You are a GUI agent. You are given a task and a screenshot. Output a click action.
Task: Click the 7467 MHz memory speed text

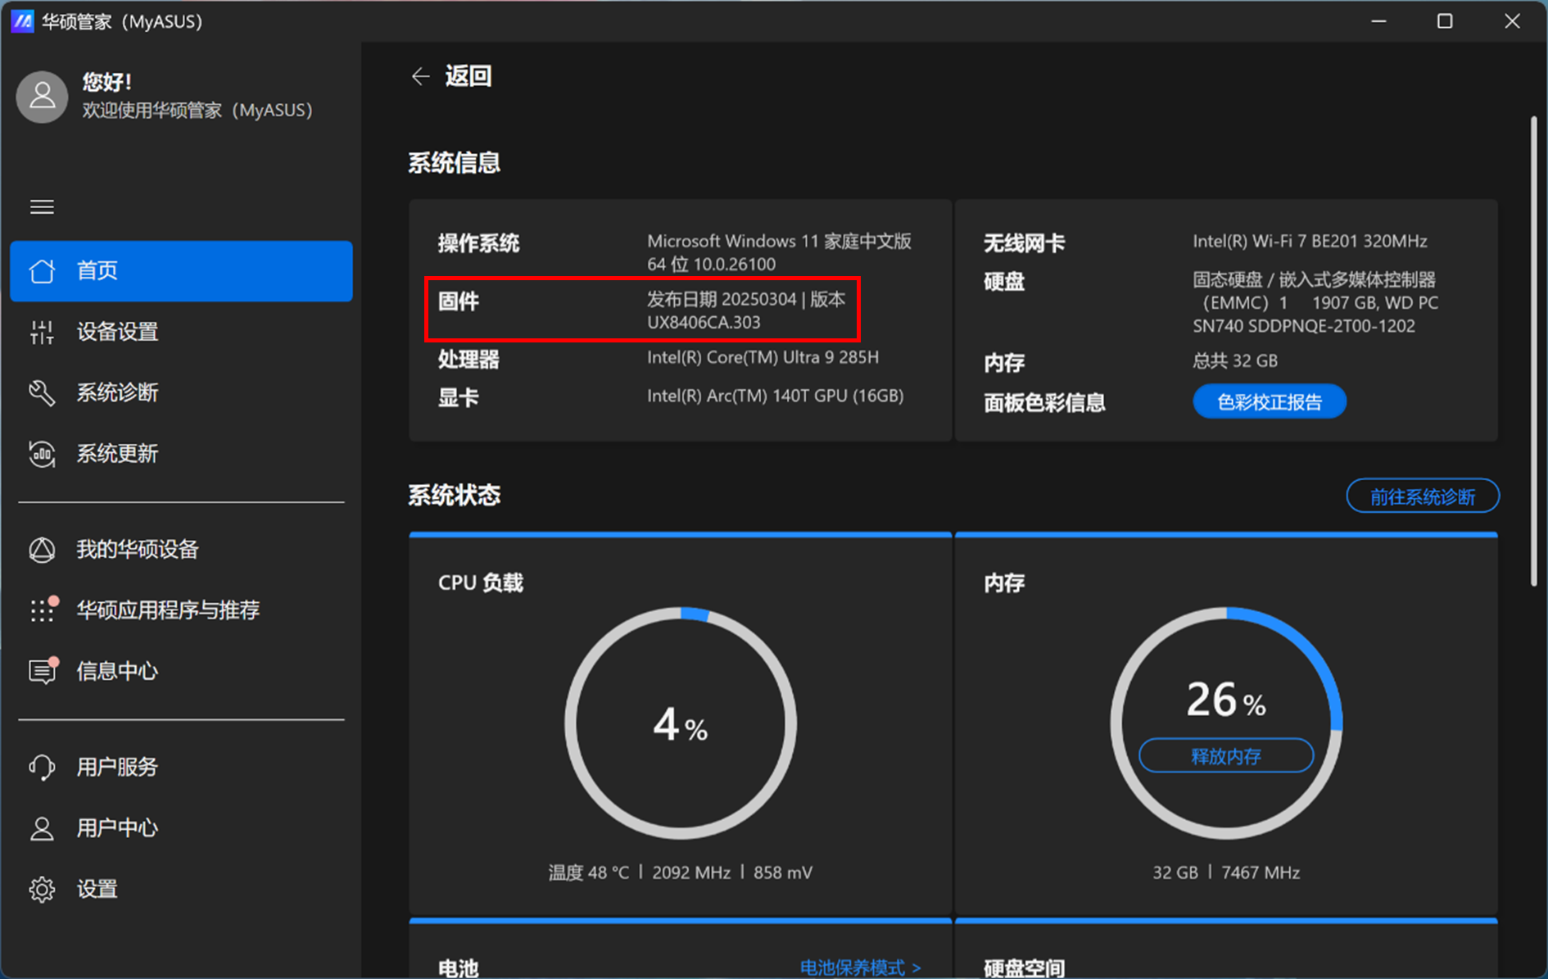(x=1261, y=872)
